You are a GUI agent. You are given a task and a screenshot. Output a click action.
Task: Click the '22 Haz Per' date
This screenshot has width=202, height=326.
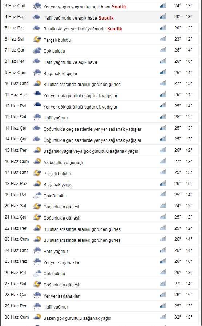point(16,228)
